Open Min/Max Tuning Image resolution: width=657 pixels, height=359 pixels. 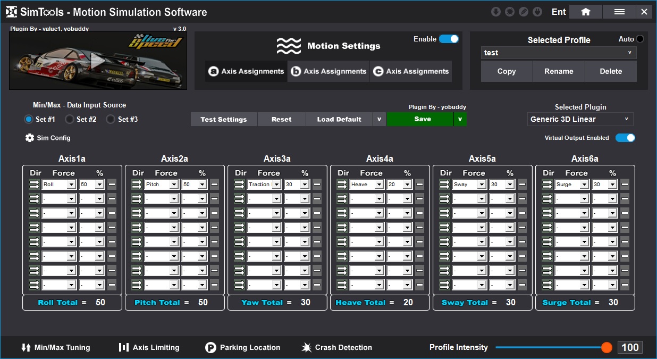pyautogui.click(x=55, y=347)
